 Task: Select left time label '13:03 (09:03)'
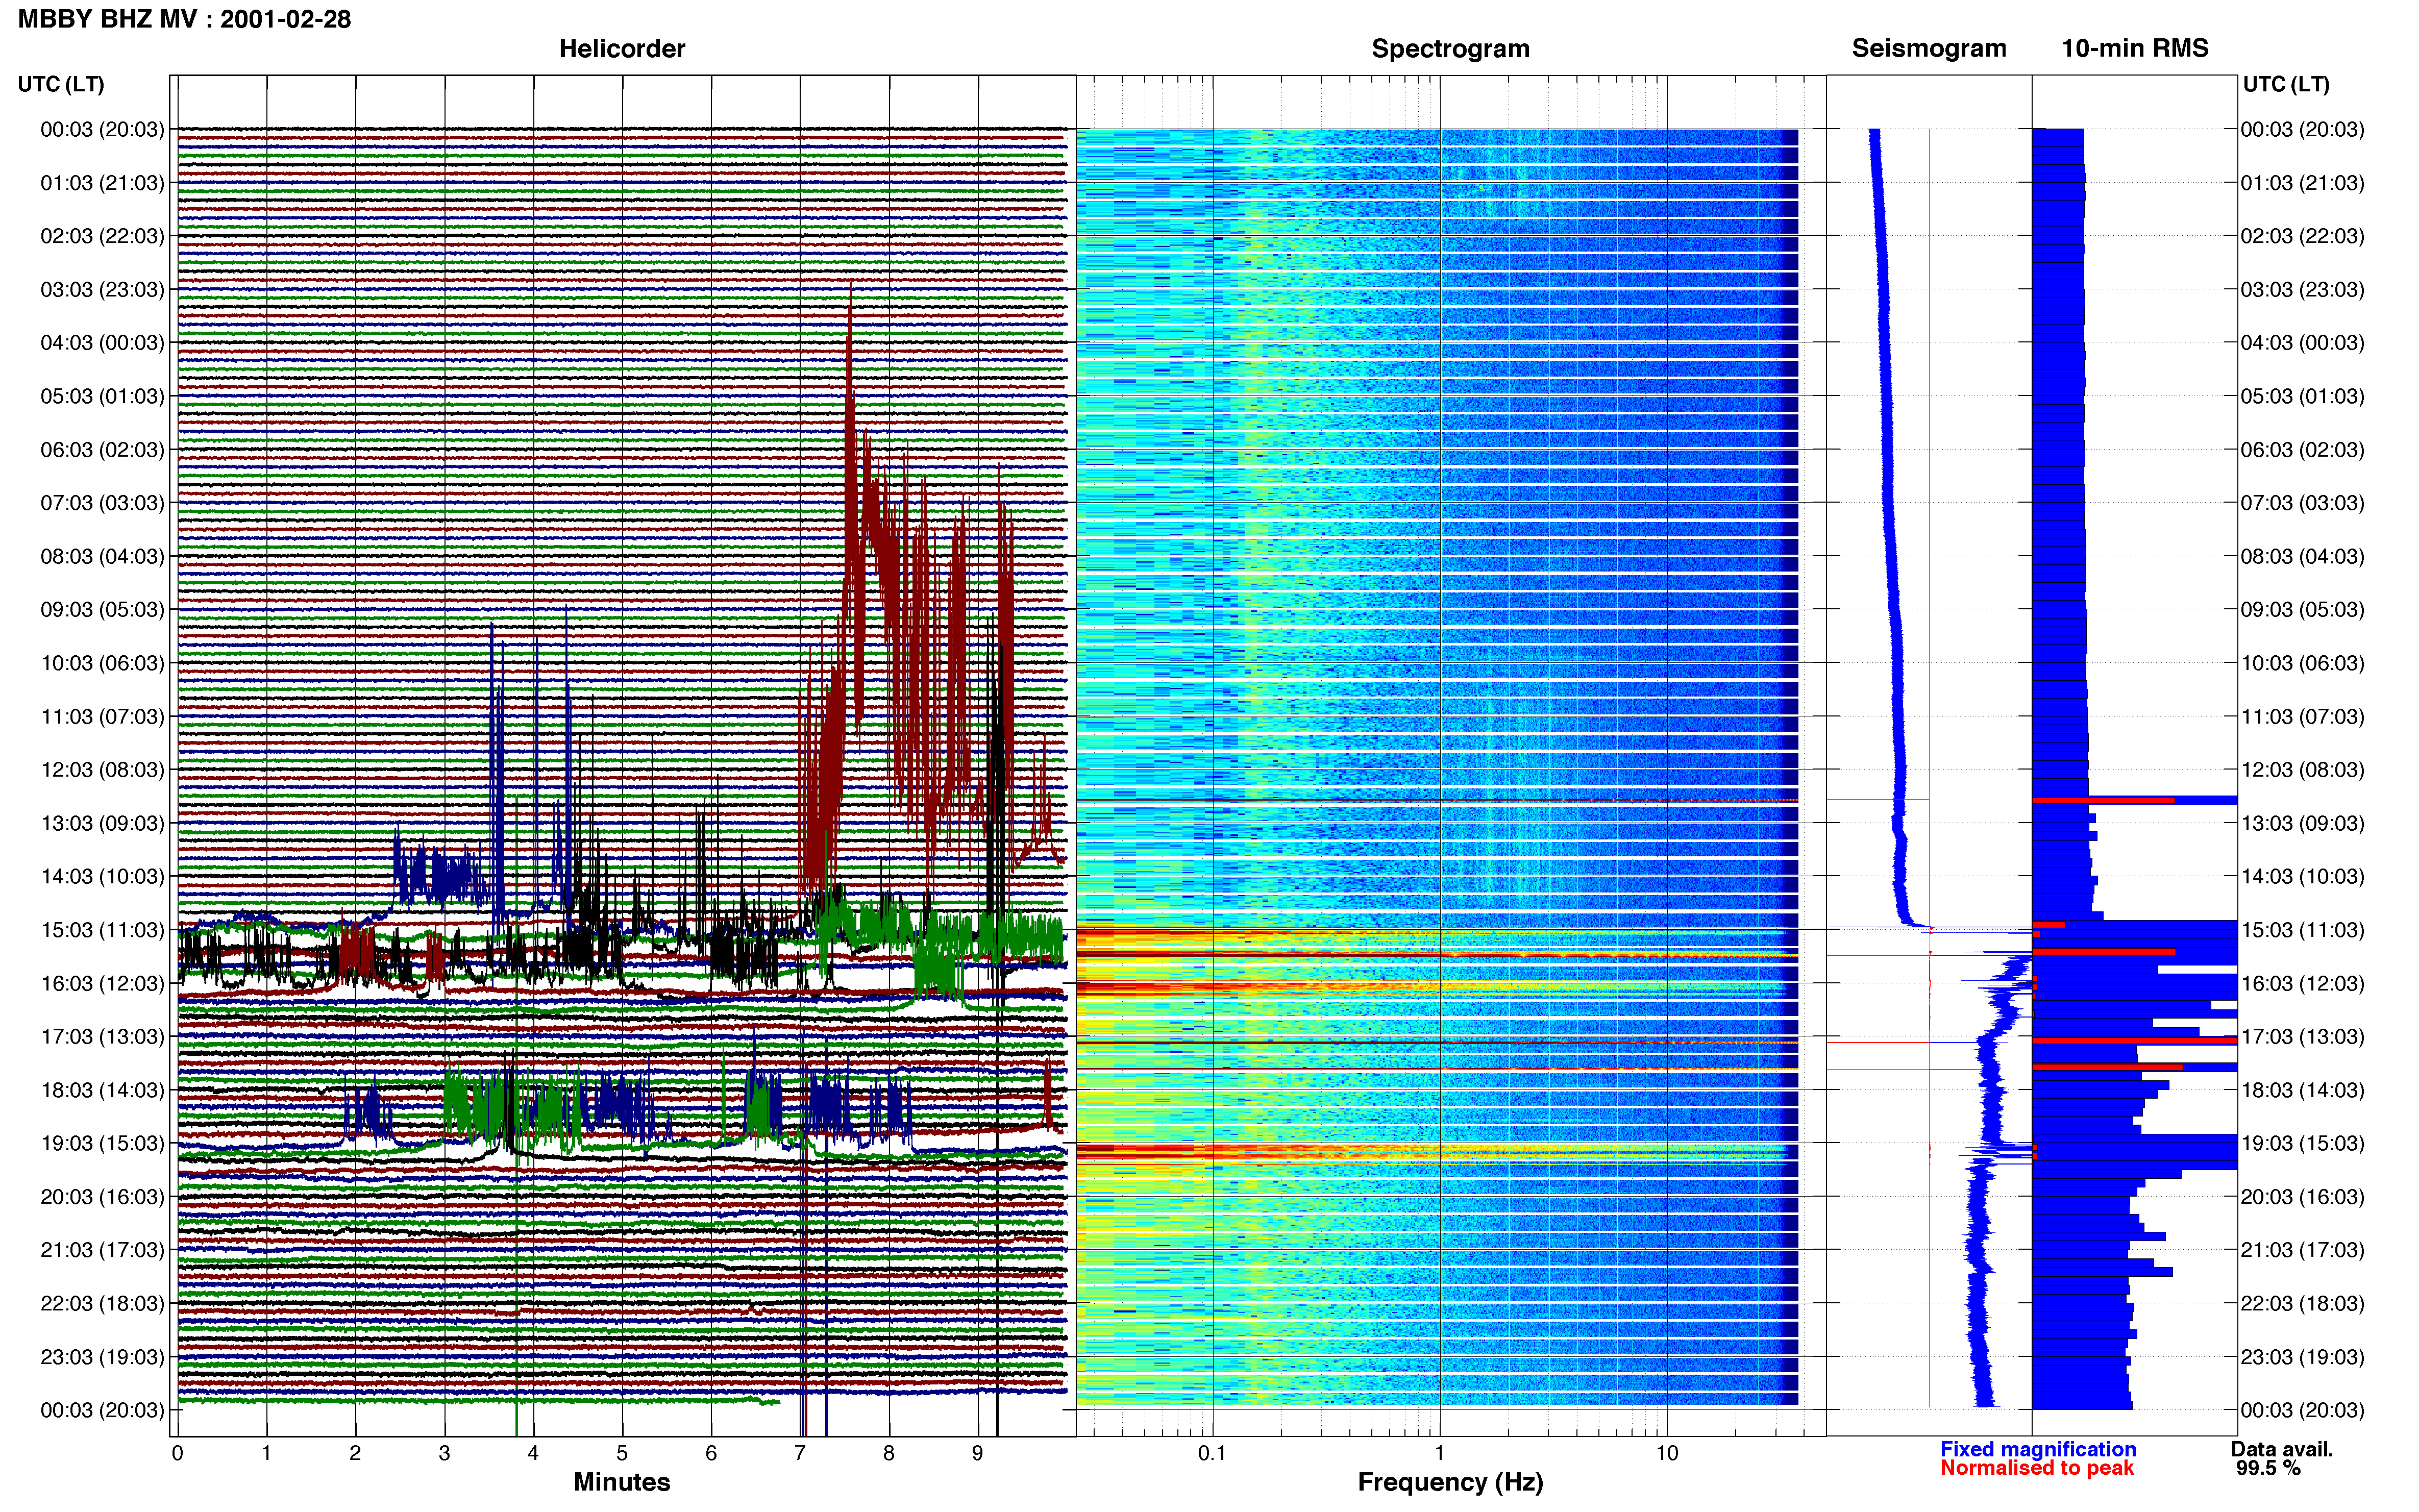pyautogui.click(x=102, y=823)
